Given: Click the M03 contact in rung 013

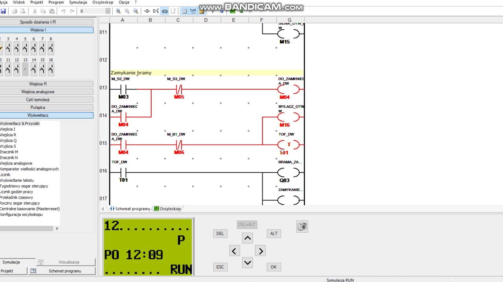Looking at the screenshot, I should [x=123, y=90].
